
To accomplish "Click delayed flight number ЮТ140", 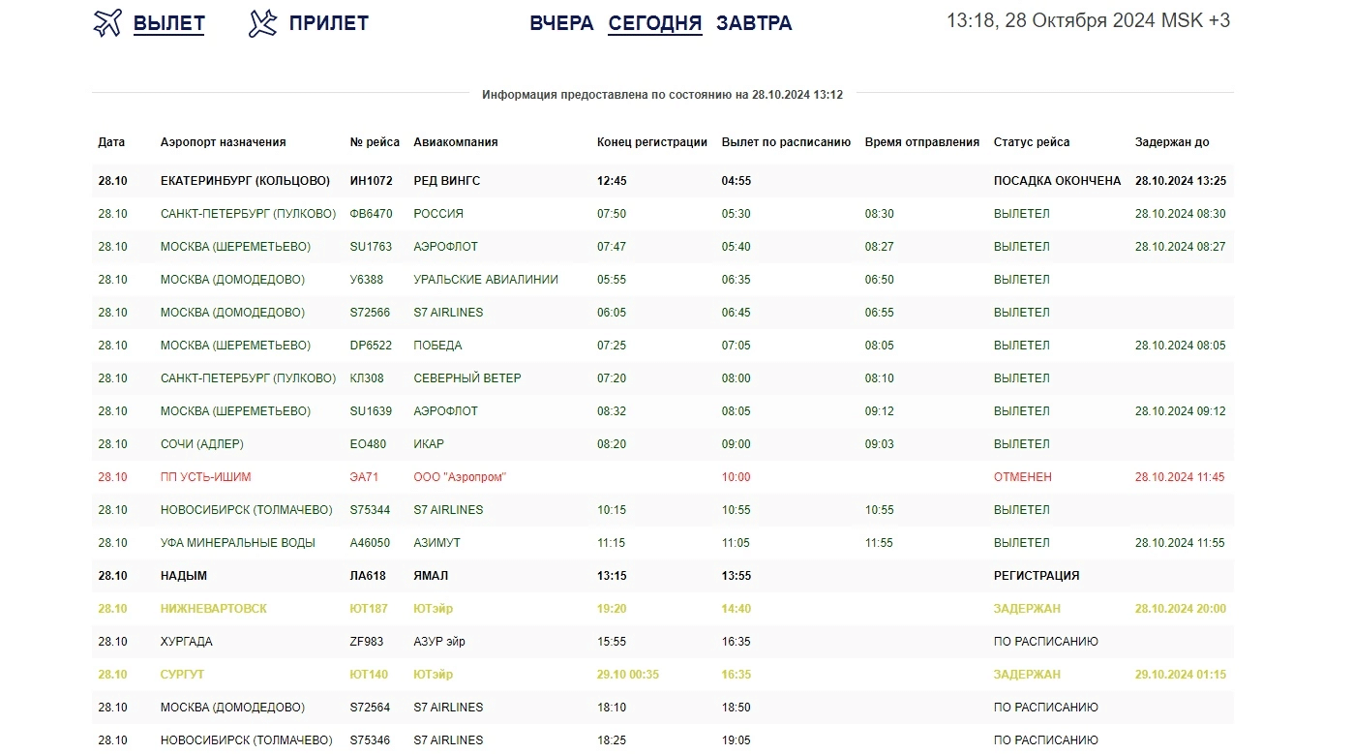I will click(369, 675).
